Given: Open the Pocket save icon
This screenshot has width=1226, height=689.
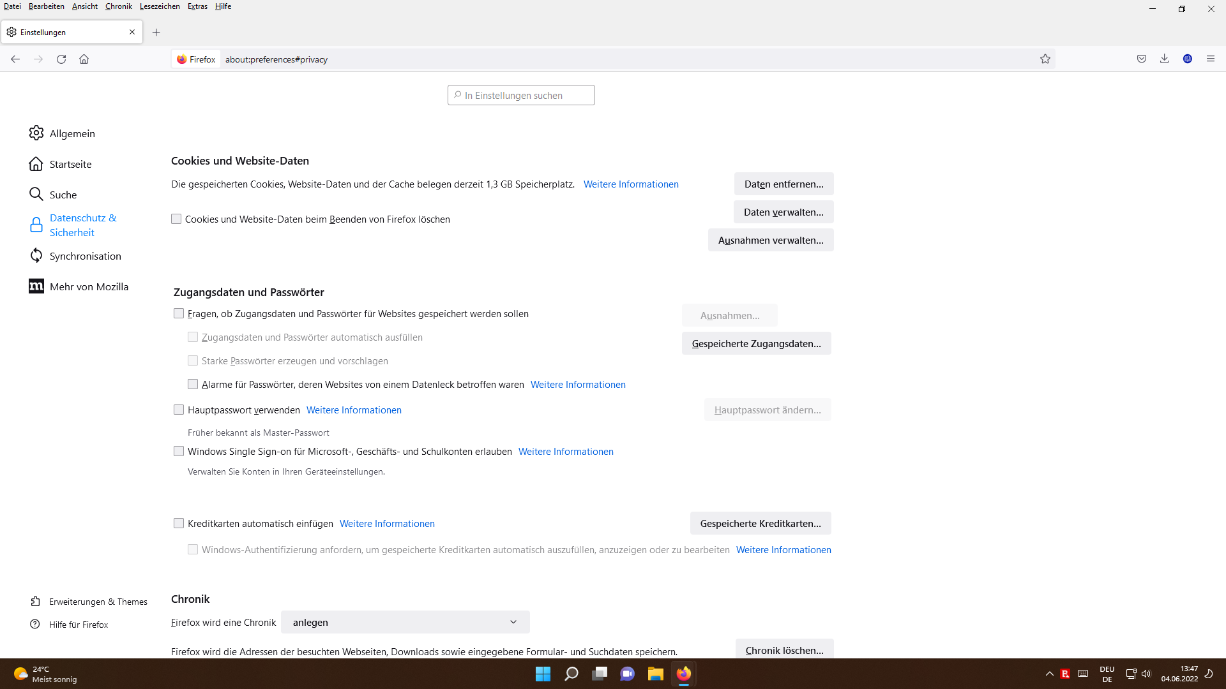Looking at the screenshot, I should point(1142,59).
